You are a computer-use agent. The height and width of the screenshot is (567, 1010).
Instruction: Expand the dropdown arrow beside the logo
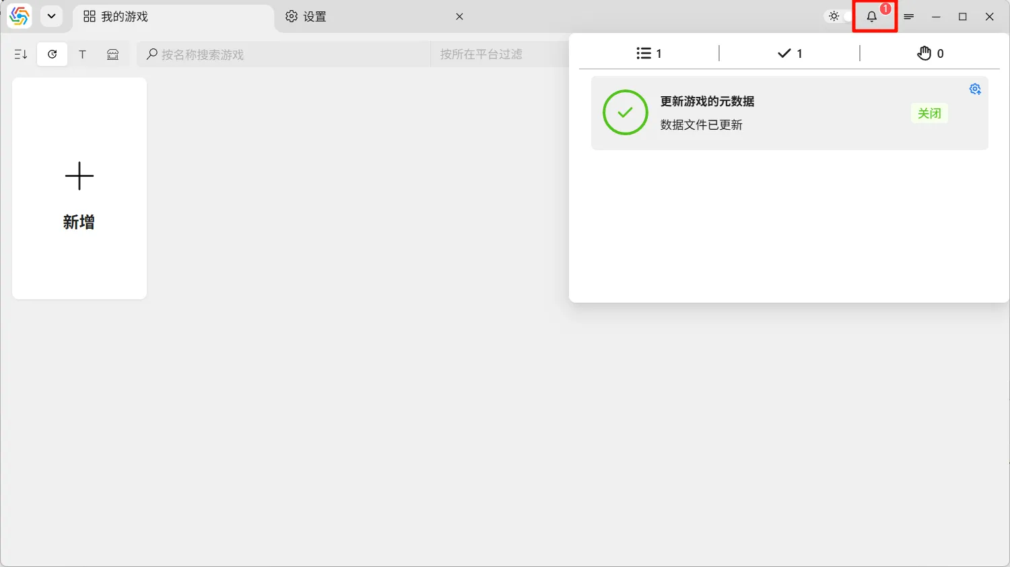pos(51,16)
